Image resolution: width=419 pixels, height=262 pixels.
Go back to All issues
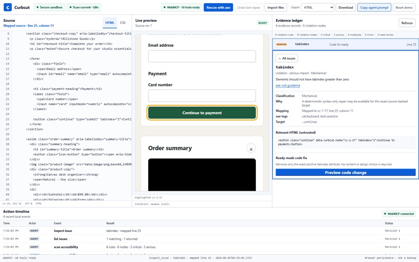click(x=287, y=58)
